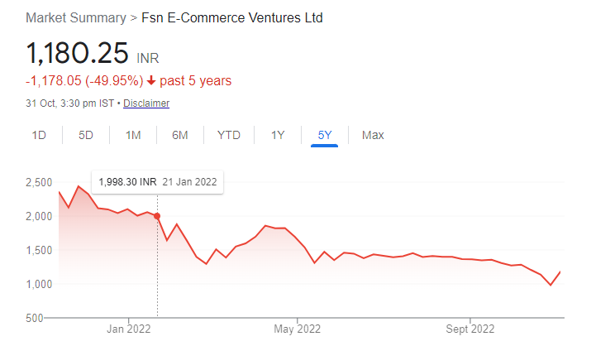Click the Sept 2022 axis label

470,329
